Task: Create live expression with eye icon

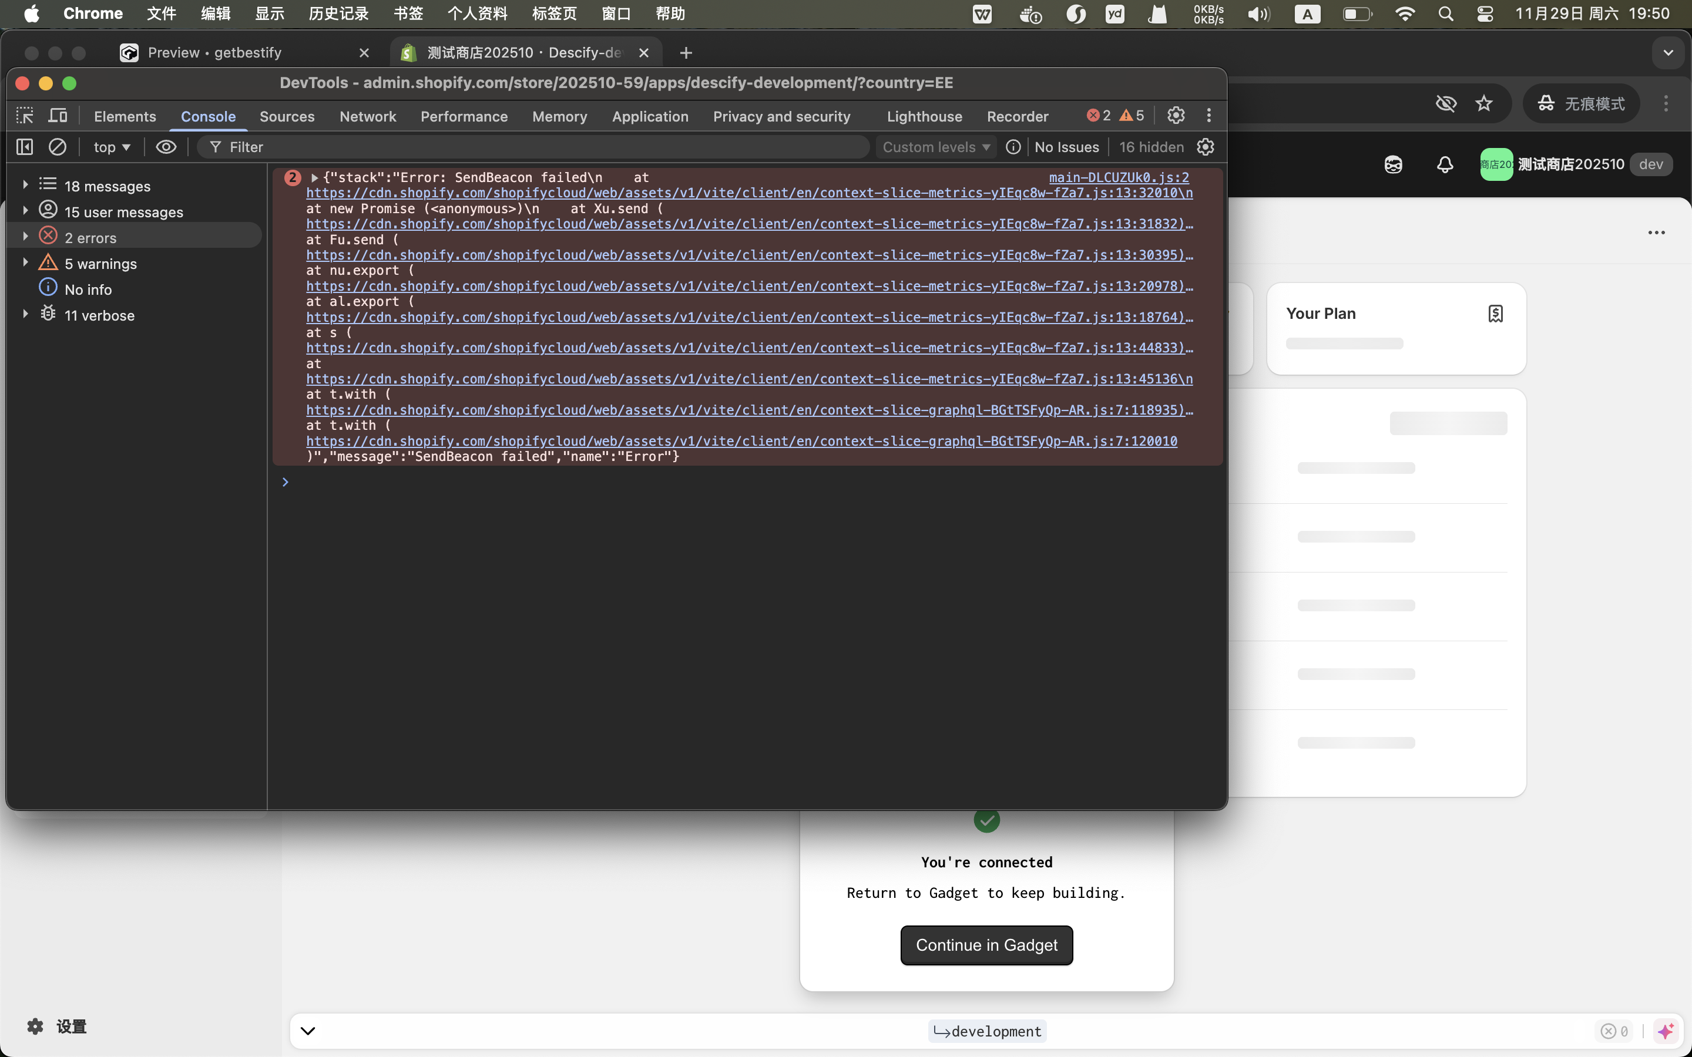Action: [x=166, y=147]
